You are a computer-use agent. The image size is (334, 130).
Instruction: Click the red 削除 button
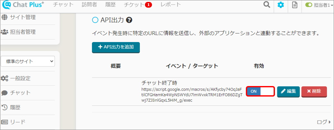pyautogui.click(x=314, y=91)
